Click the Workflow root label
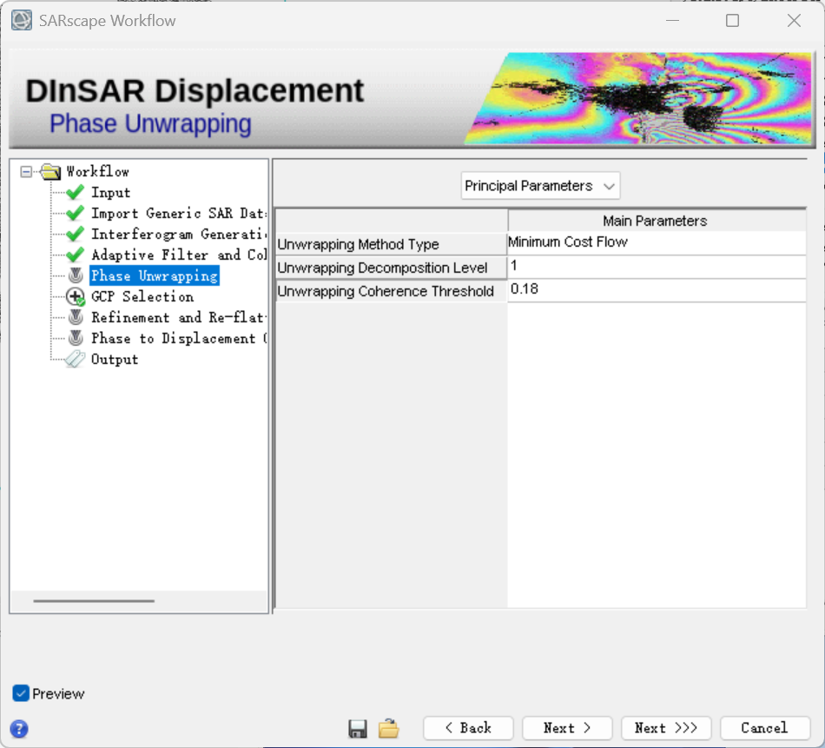This screenshot has width=825, height=748. coord(97,172)
